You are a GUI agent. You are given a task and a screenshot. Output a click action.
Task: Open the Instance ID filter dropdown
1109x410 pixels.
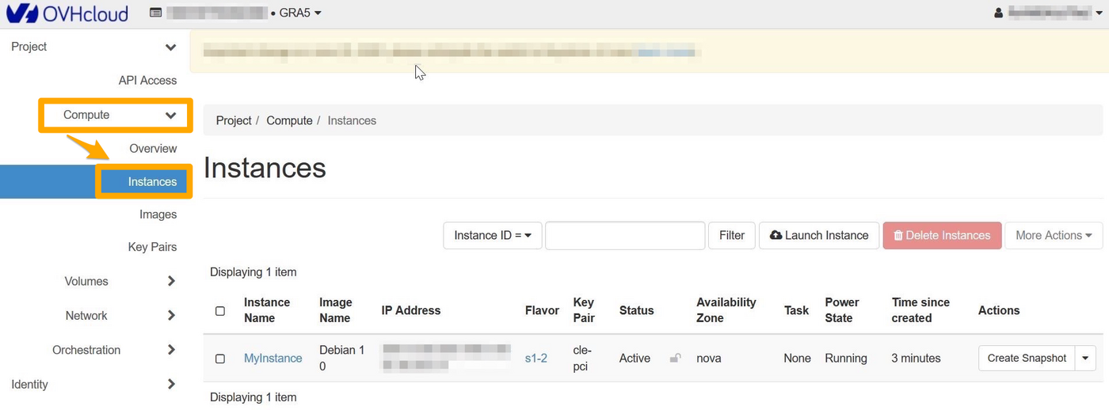tap(492, 235)
